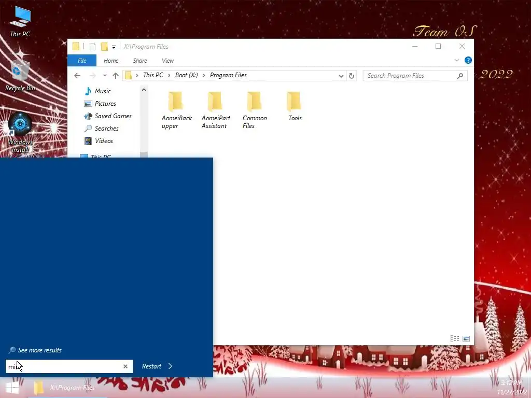Image resolution: width=531 pixels, height=398 pixels.
Task: Click Boot (X:) breadcrumb segment
Action: pos(186,75)
